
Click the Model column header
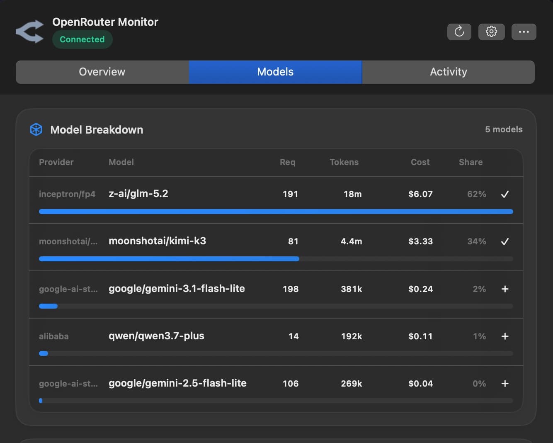coord(121,162)
